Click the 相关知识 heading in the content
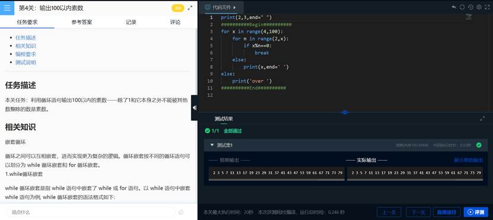The width and height of the screenshot is (493, 220). [20, 127]
